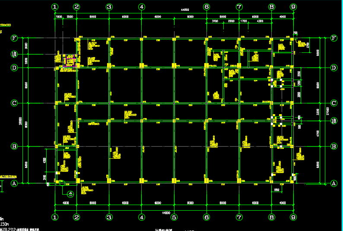Viewport: 343px width, 231px height.
Task: Select the 1/B axis bubble
Action: point(333,122)
